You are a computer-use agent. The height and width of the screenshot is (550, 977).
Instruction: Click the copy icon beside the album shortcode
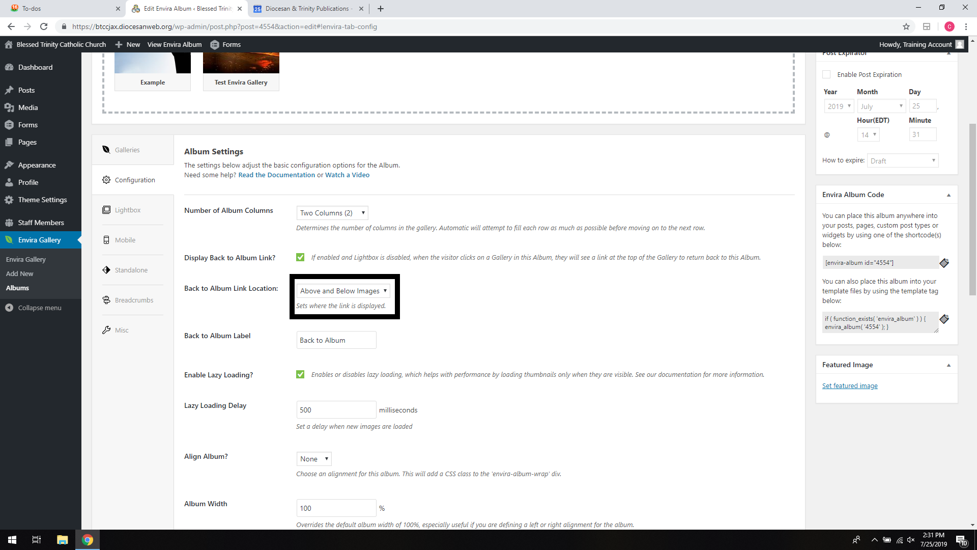(x=944, y=263)
